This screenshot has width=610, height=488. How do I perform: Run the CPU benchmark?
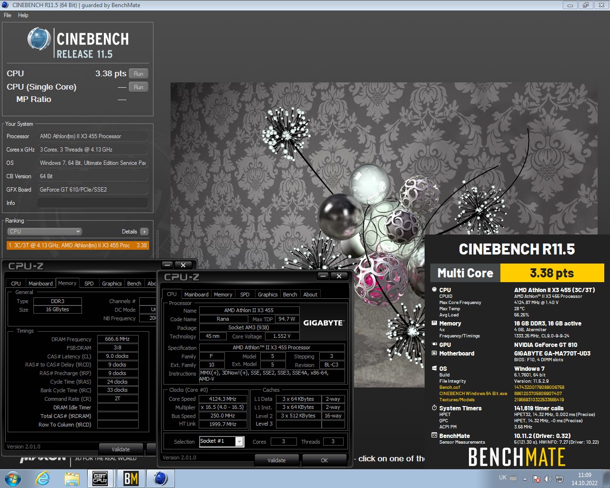[x=139, y=74]
